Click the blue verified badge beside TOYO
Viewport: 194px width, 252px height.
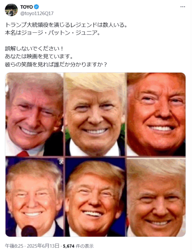click(x=36, y=7)
